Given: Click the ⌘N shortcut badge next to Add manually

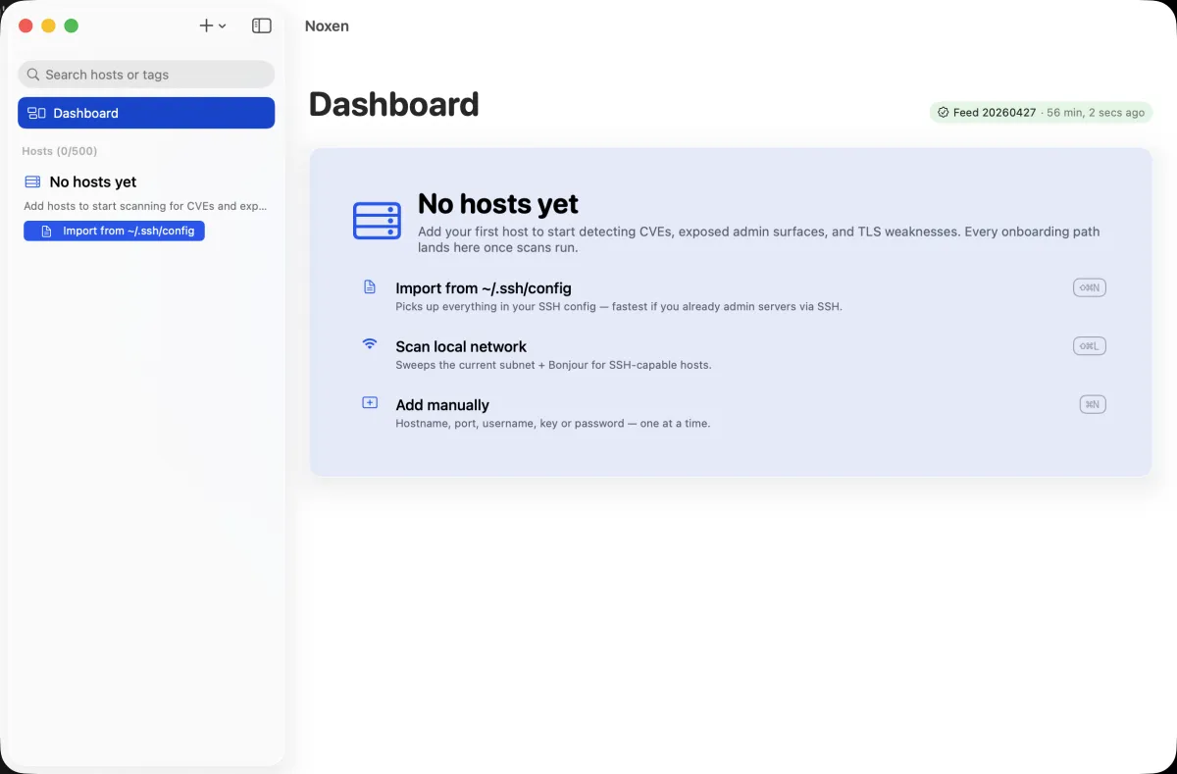Looking at the screenshot, I should click(1092, 403).
